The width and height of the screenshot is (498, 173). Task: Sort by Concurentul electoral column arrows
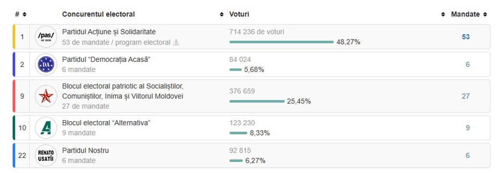point(222,14)
